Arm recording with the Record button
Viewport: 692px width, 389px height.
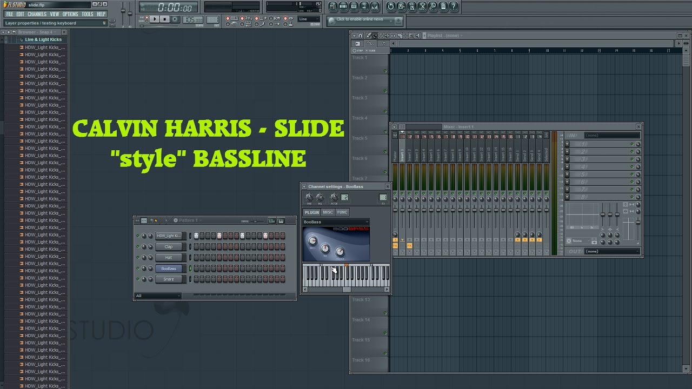[x=175, y=19]
